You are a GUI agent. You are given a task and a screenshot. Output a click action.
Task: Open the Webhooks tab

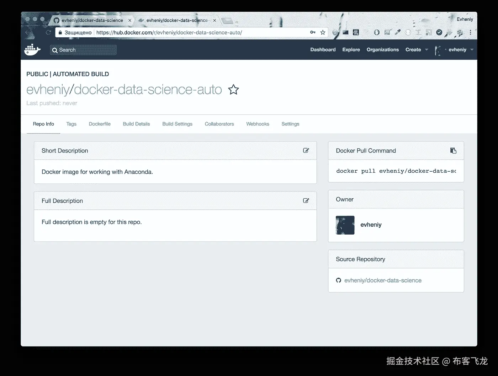[258, 124]
